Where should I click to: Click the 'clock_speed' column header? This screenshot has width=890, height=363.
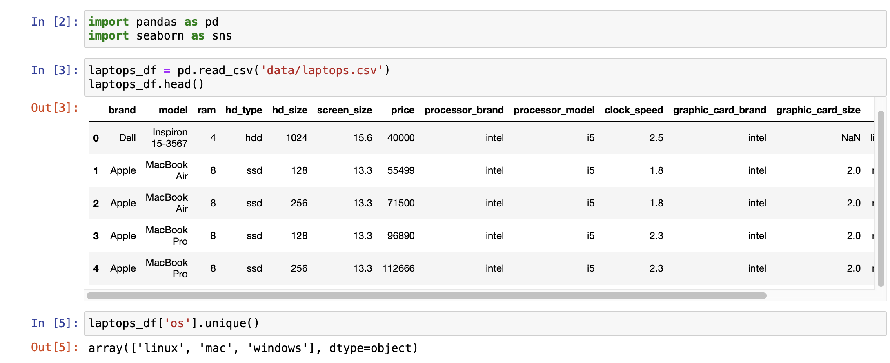coord(633,110)
